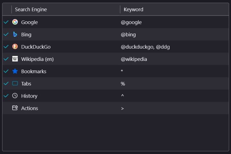
Task: Click the Google logo icon
Action: (15, 22)
